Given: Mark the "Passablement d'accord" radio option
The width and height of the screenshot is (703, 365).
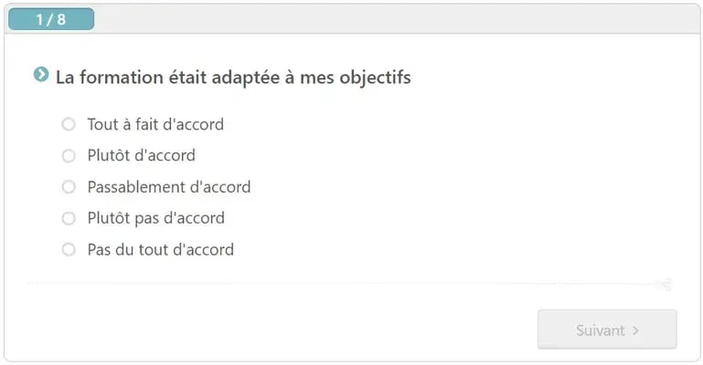Looking at the screenshot, I should click(69, 187).
